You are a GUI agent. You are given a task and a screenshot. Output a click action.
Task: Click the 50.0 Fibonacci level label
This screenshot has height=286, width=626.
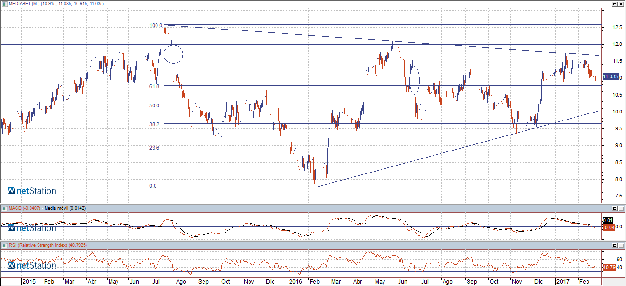155,105
